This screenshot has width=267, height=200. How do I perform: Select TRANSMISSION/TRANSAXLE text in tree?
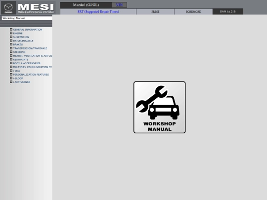(30, 48)
